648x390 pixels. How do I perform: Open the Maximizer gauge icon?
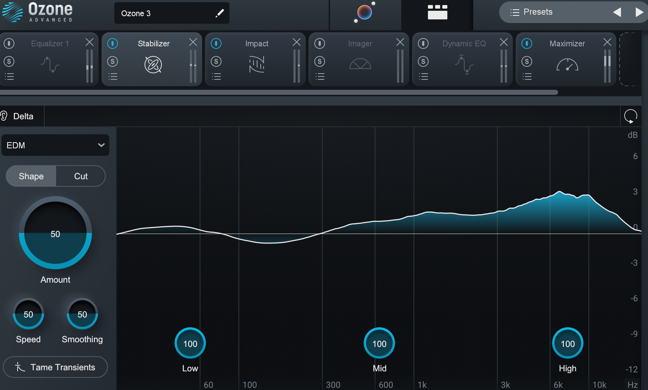[567, 65]
